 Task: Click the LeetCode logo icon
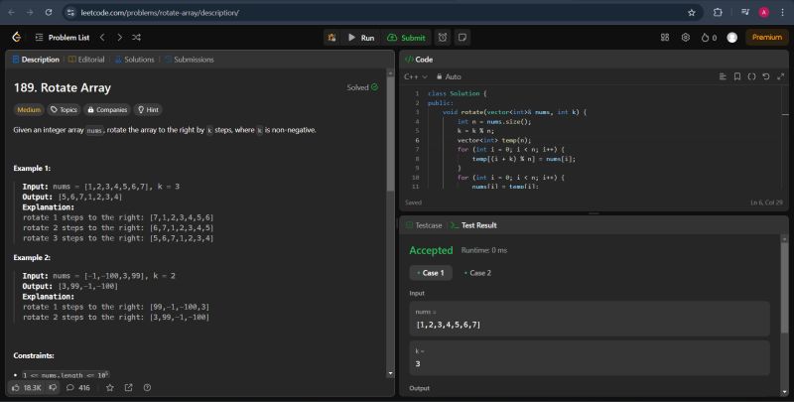(16, 37)
